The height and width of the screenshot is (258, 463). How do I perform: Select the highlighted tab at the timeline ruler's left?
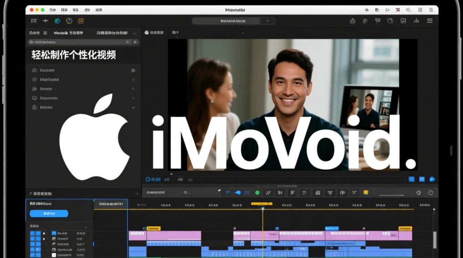click(x=111, y=204)
